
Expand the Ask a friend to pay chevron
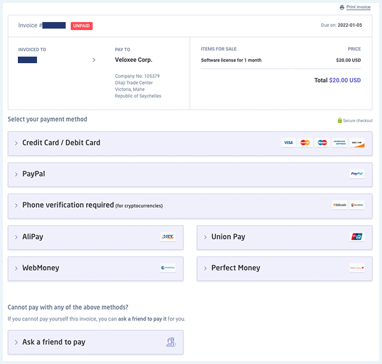(16, 343)
